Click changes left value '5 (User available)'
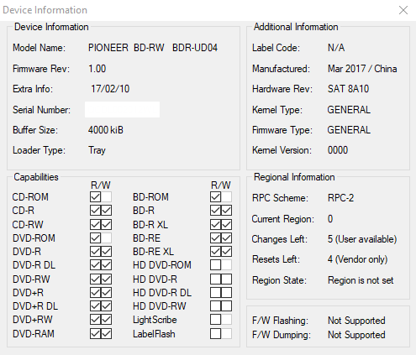Screen dimensions: 416x355 [x=362, y=239]
